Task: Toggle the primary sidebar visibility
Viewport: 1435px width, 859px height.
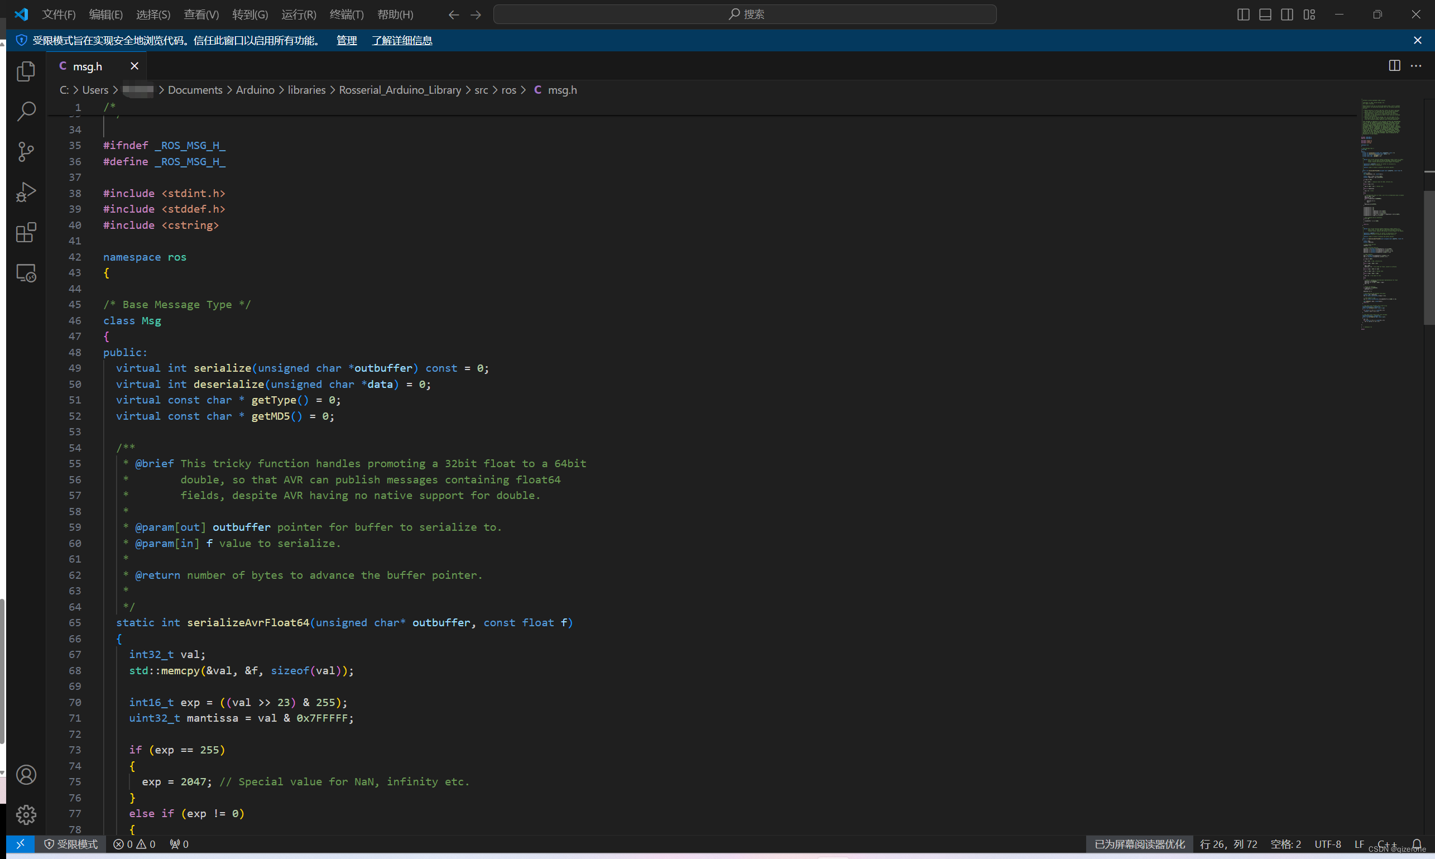Action: [1243, 14]
